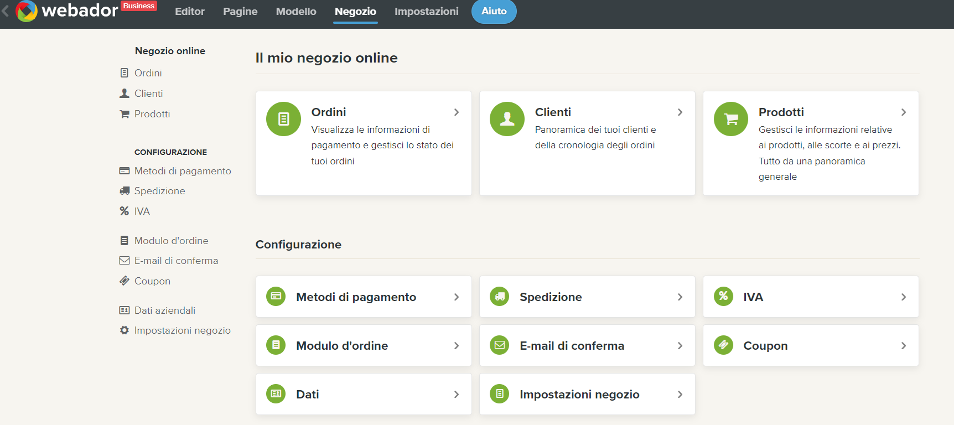954x425 pixels.
Task: Open Dati aziendali in the sidebar
Action: [x=164, y=310]
